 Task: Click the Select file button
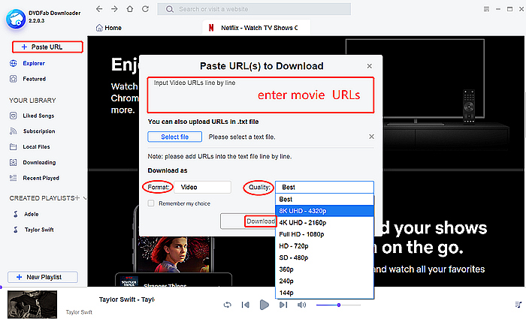tap(174, 137)
